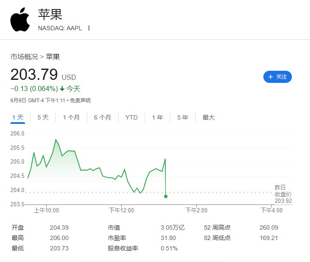Image resolution: width=310 pixels, height=262 pixels.
Task: Click the 关注 follow button
Action: click(x=277, y=77)
